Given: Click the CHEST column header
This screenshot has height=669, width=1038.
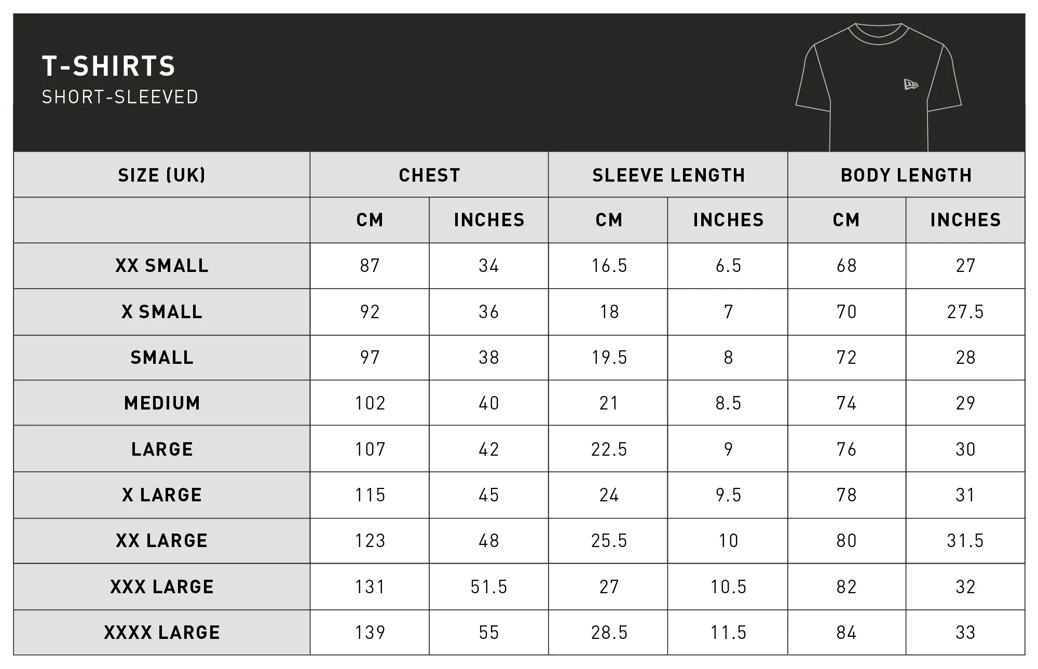Looking at the screenshot, I should click(429, 175).
